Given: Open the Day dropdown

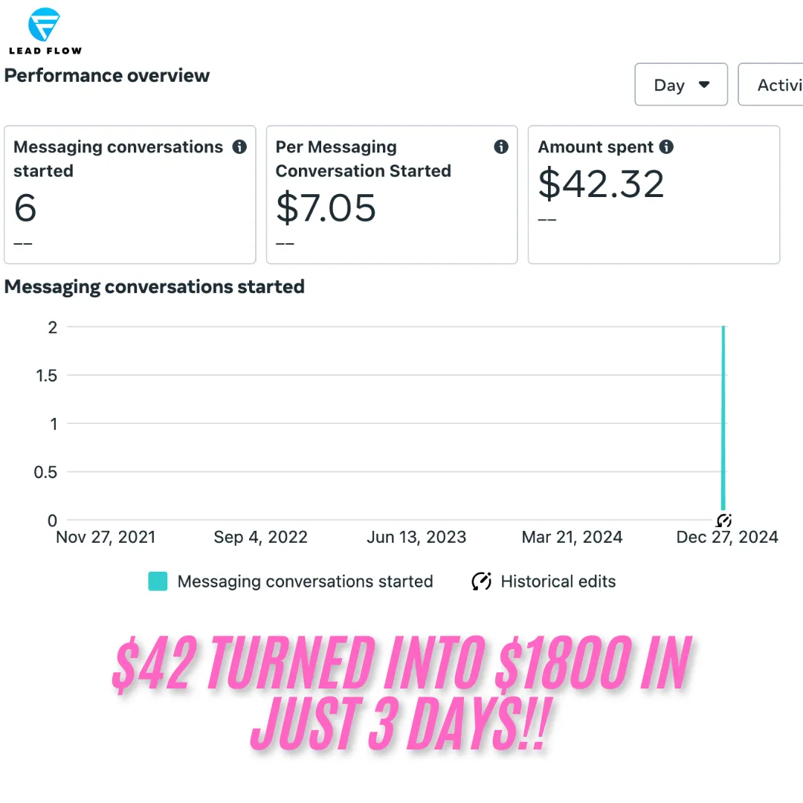Looking at the screenshot, I should (x=681, y=85).
